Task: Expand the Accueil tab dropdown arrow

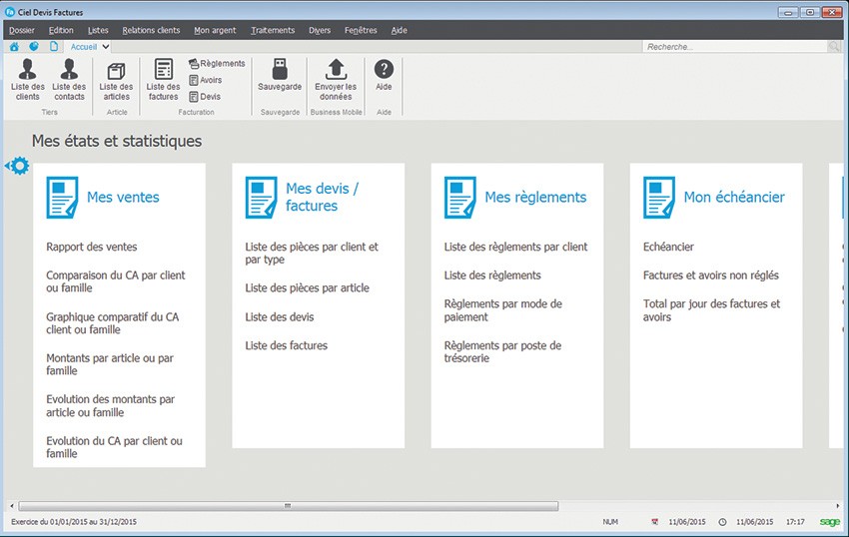Action: click(x=106, y=46)
